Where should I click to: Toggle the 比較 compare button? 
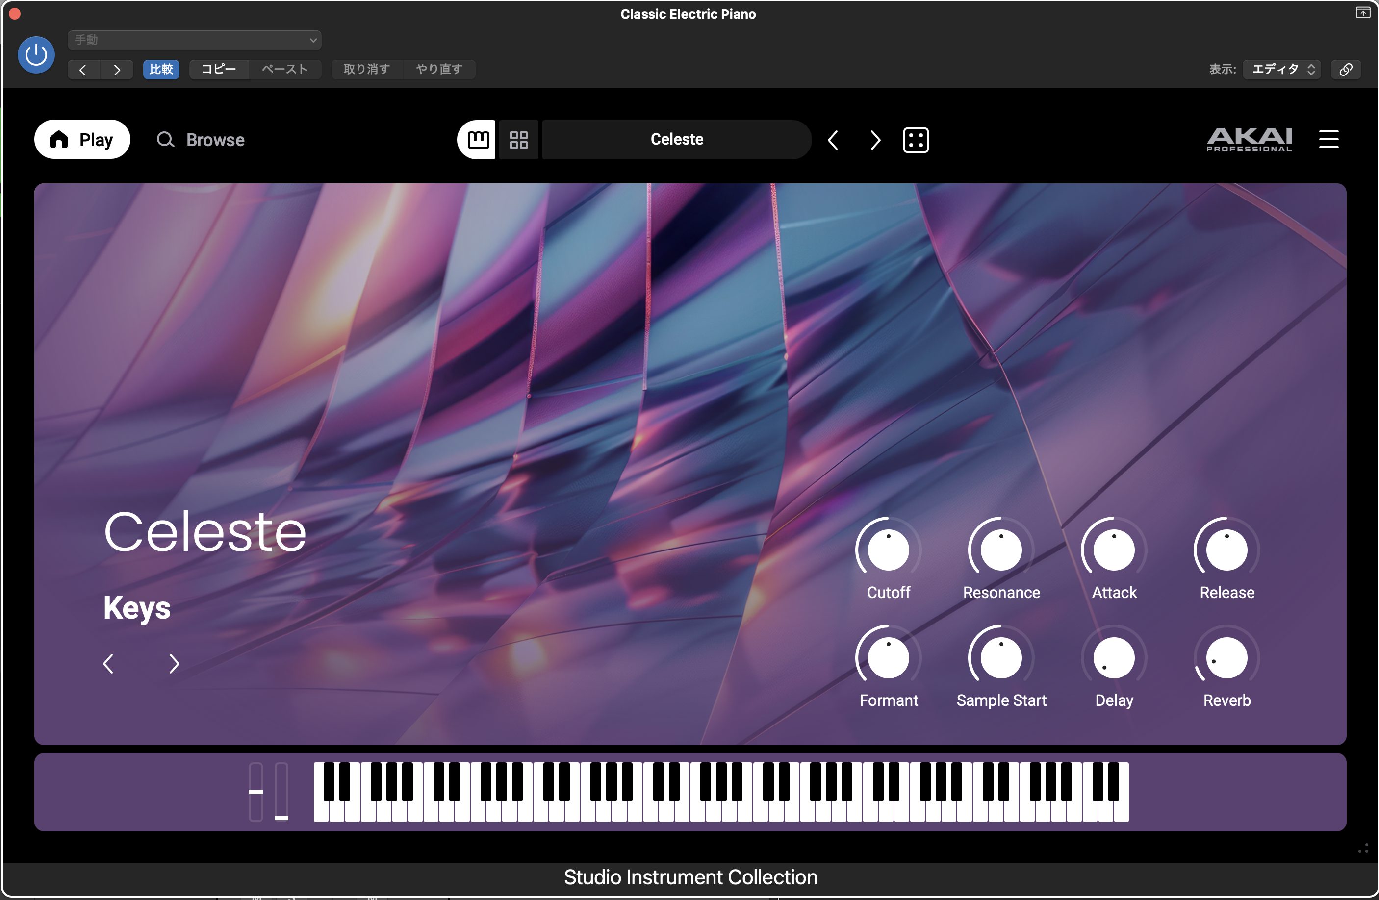click(x=161, y=70)
